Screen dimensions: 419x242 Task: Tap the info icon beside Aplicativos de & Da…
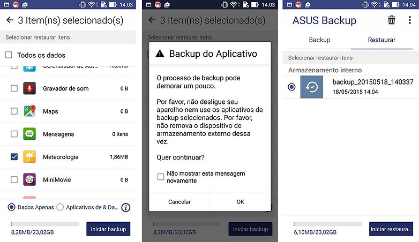coord(126,208)
